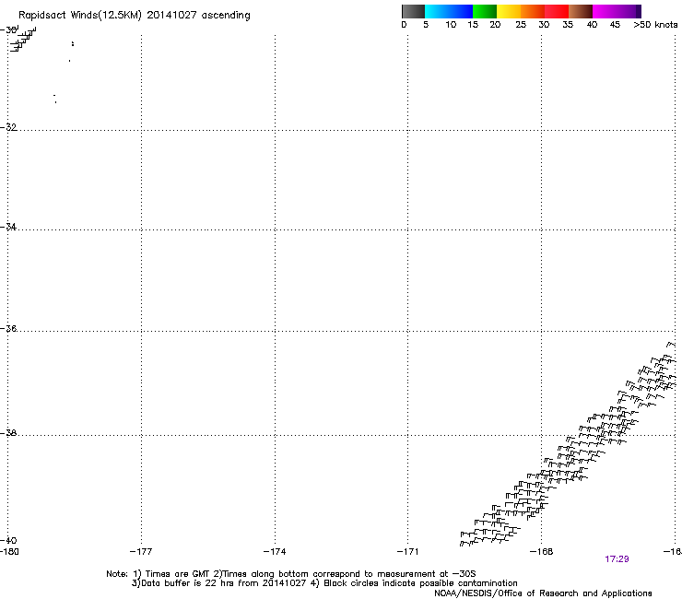The width and height of the screenshot is (682, 599).
Task: Click the 'Rapidscat Winds(12.5KM) 20141027 ascending' title
Action: pyautogui.click(x=135, y=16)
